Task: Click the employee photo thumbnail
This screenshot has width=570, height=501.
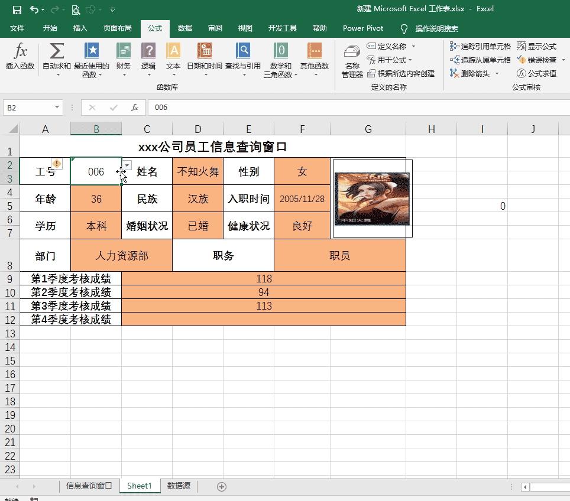Action: click(x=371, y=199)
